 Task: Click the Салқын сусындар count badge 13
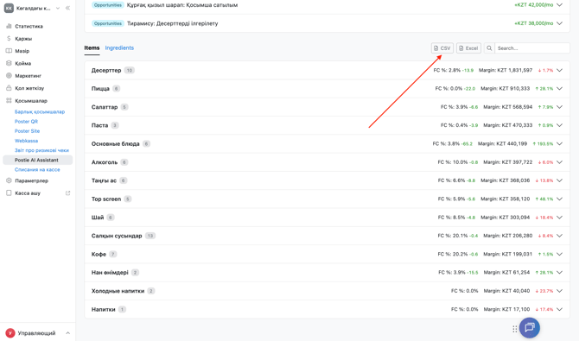coord(150,236)
